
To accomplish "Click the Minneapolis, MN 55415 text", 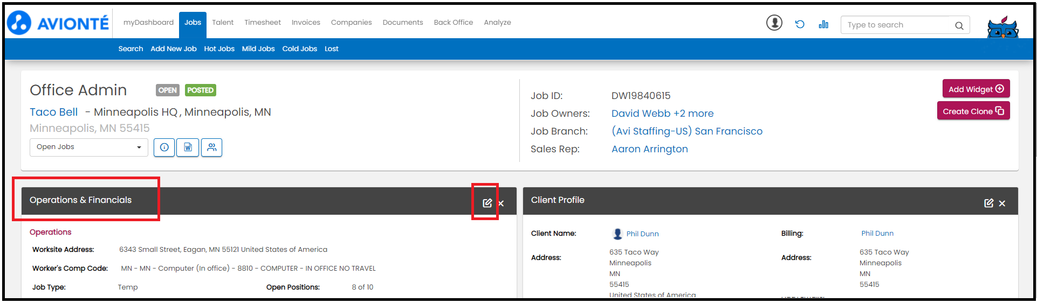I will click(90, 128).
